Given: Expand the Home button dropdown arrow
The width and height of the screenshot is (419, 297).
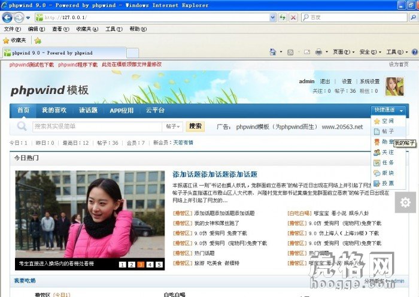Looking at the screenshot, I should tap(281, 52).
